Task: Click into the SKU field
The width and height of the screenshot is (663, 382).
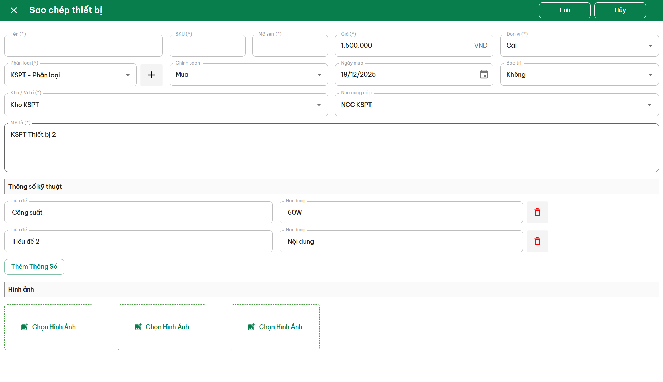Action: pos(207,46)
